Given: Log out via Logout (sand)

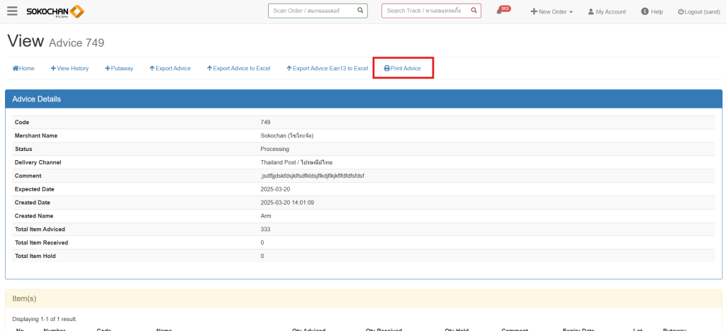Looking at the screenshot, I should pyautogui.click(x=698, y=12).
